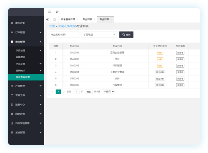This screenshot has width=208, height=153.
Task: Click the 确定 pagination confirm button
Action: [x=89, y=92]
